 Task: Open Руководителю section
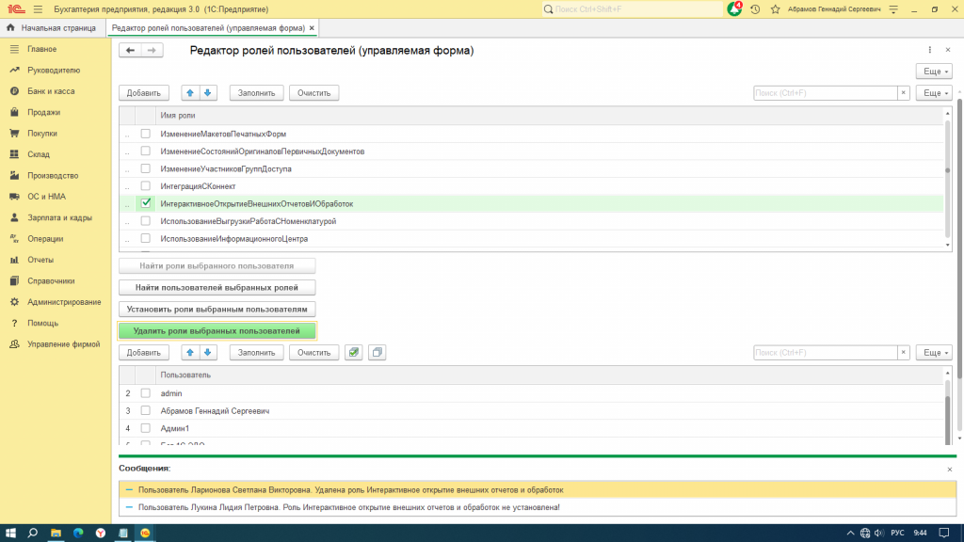point(56,70)
